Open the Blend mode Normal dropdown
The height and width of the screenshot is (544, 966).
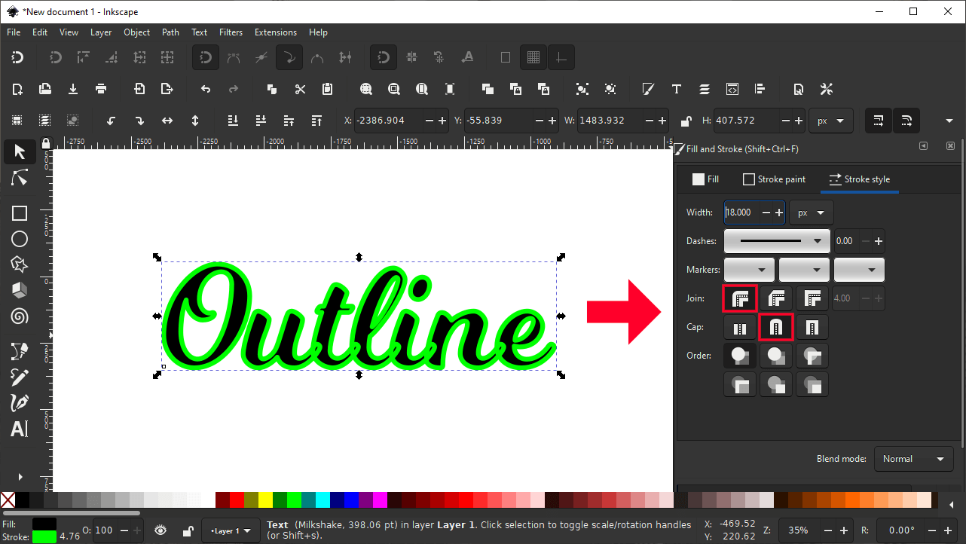pyautogui.click(x=914, y=459)
